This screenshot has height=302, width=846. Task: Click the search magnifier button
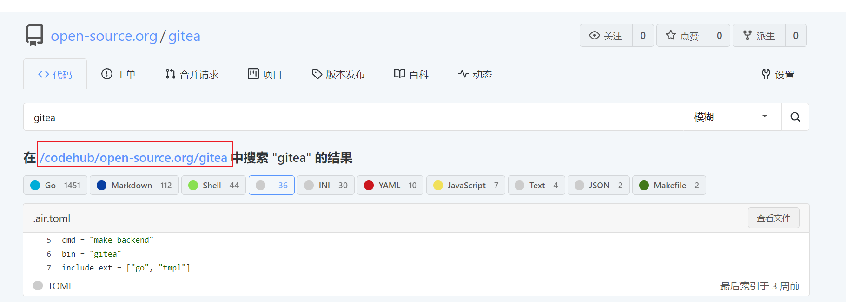795,117
